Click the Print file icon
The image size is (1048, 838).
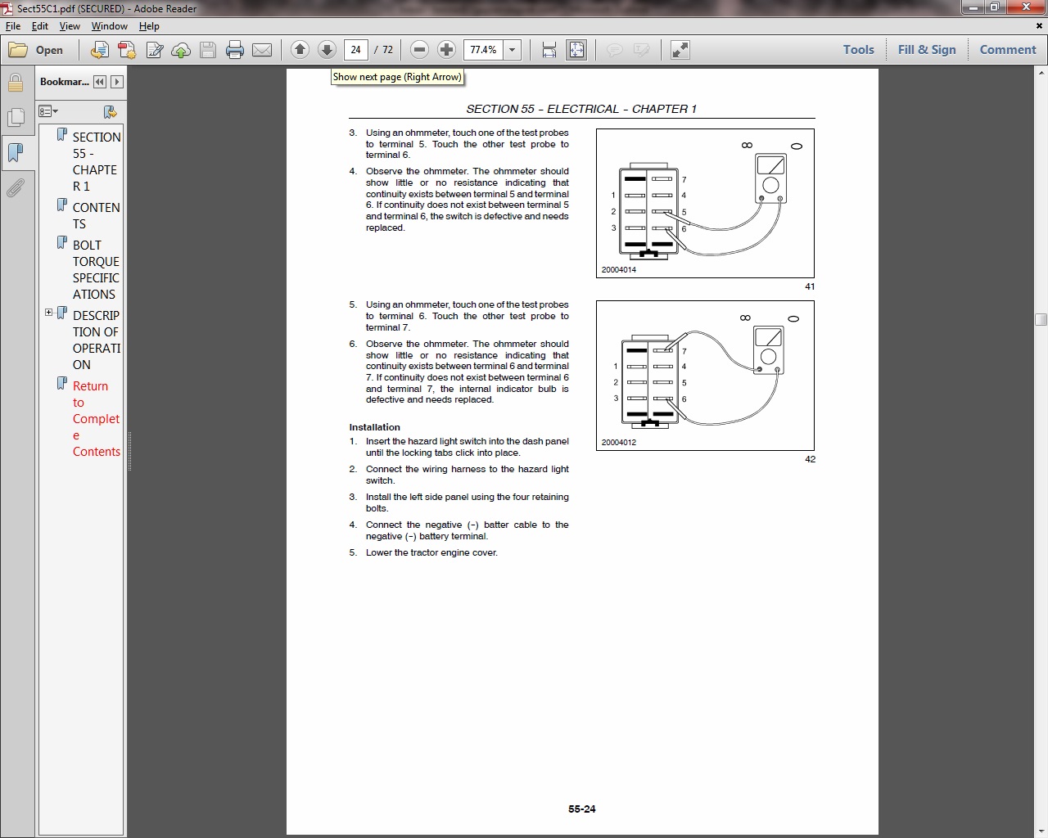[x=235, y=50]
